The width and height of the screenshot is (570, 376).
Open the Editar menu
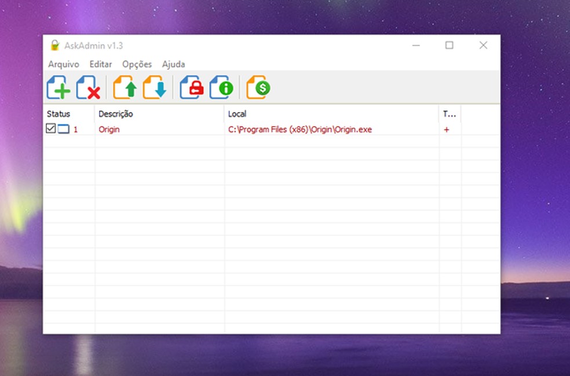coord(101,64)
